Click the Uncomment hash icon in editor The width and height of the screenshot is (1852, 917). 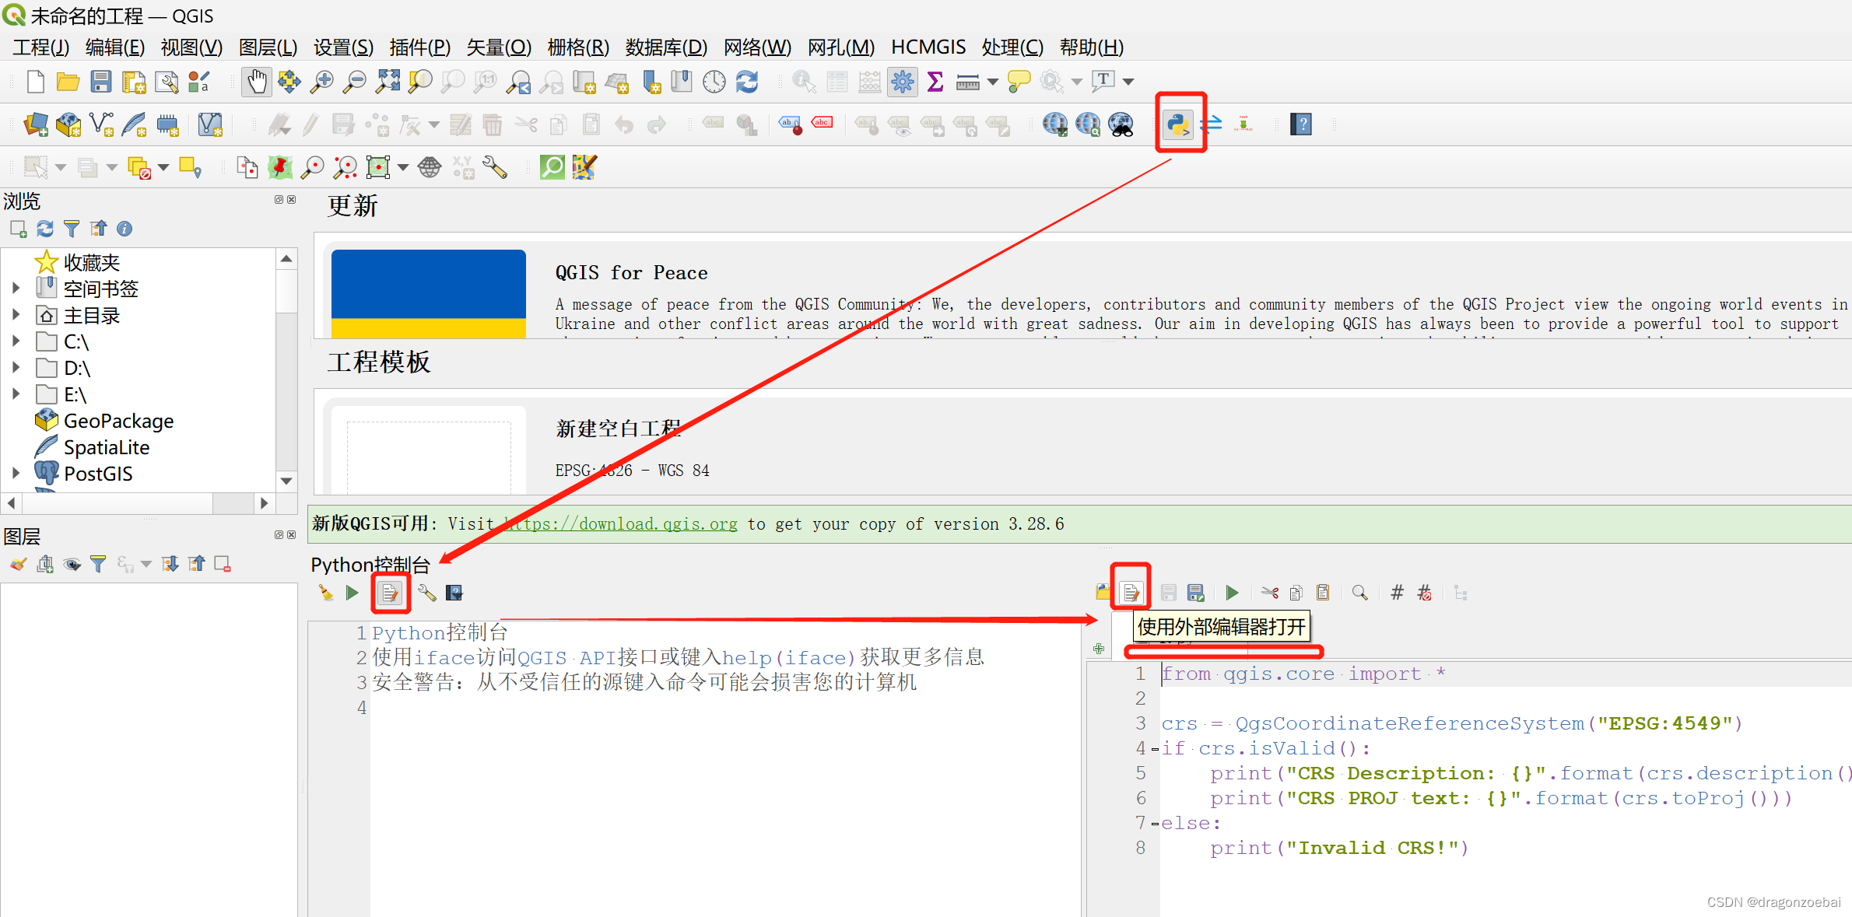1425,593
